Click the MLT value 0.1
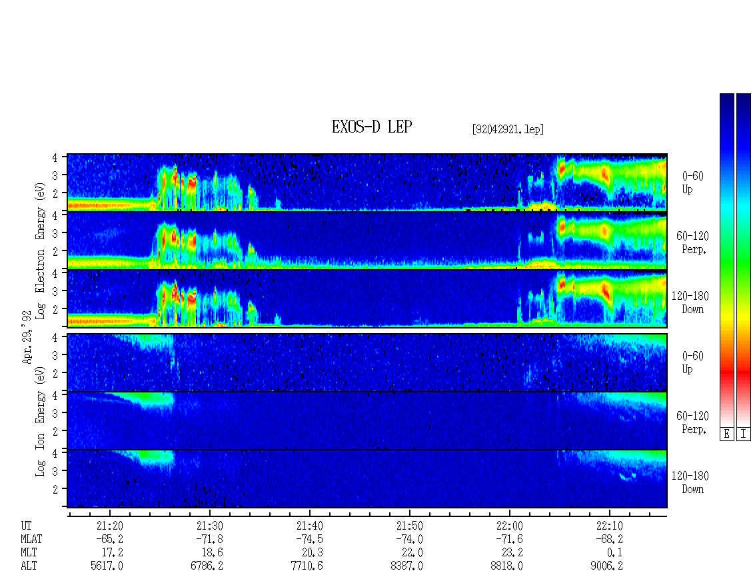753x583 pixels. (x=614, y=553)
